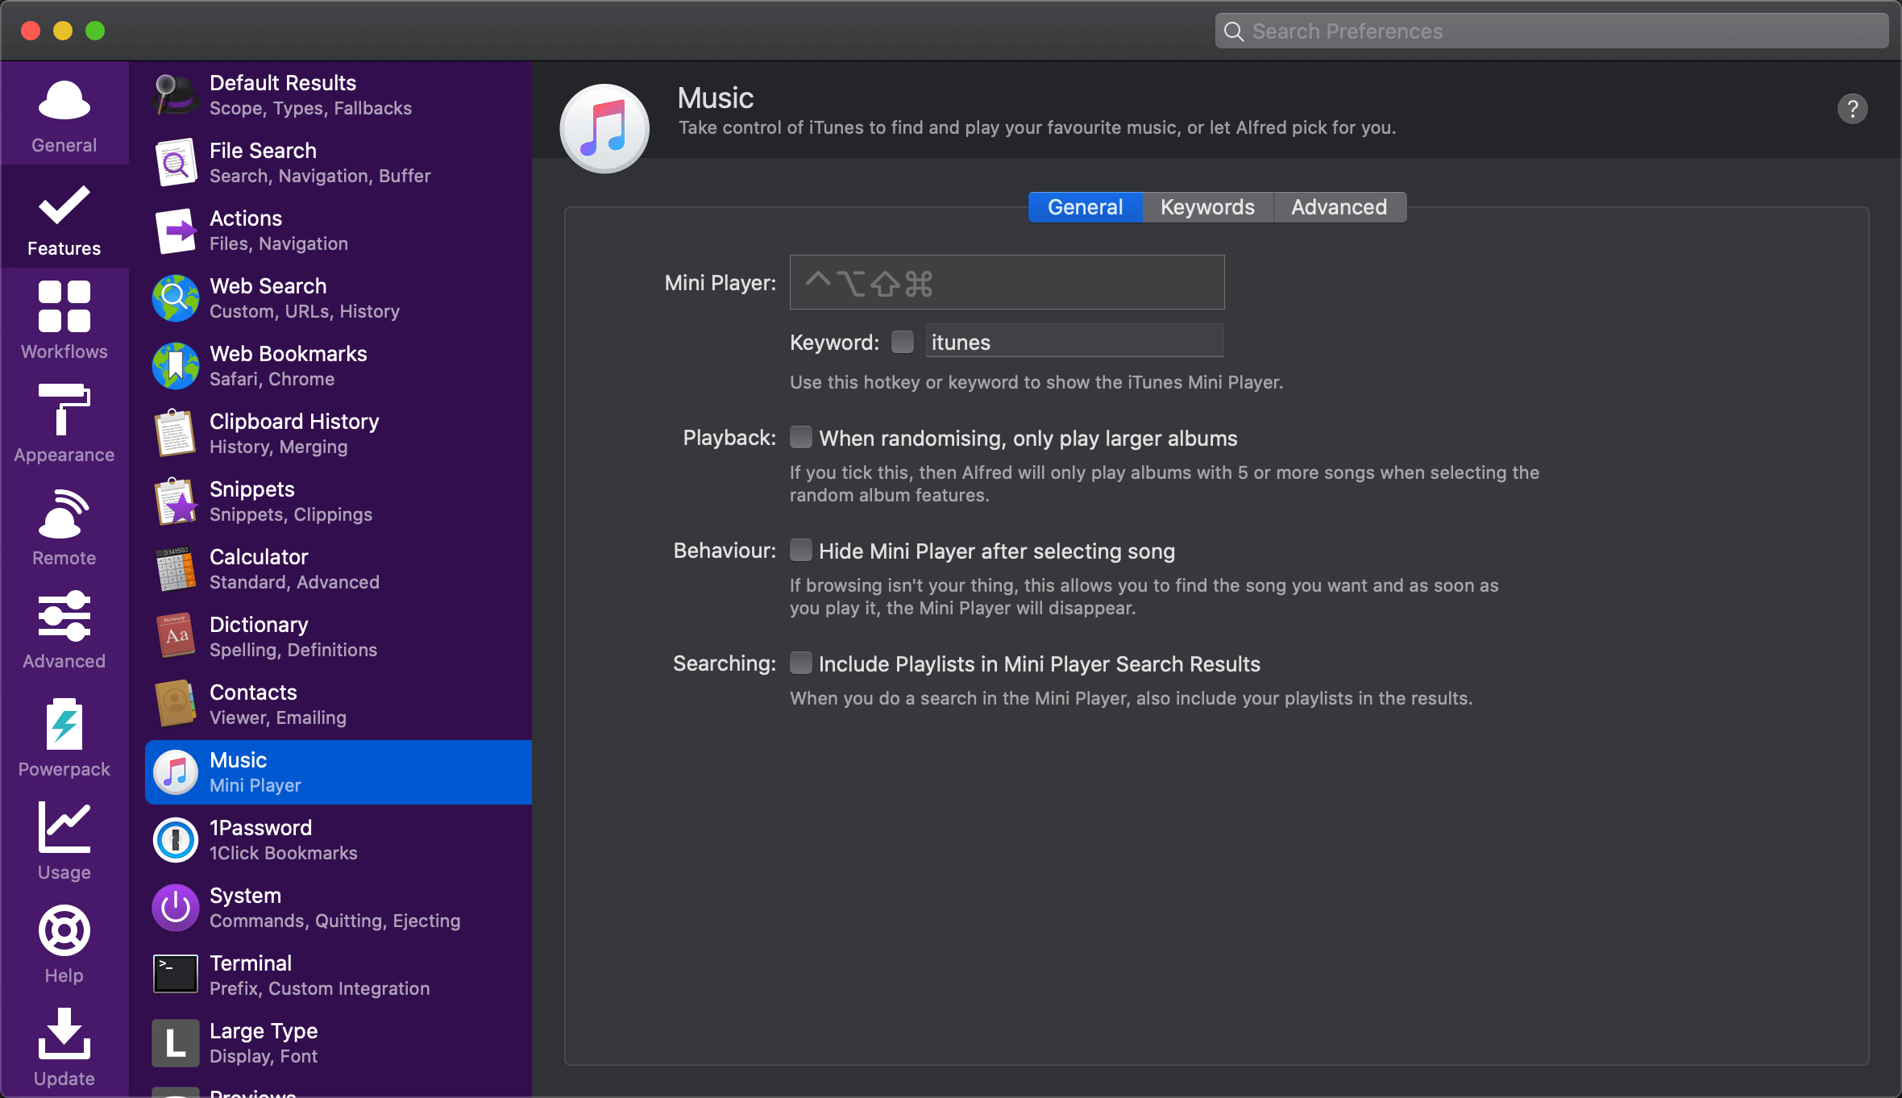Viewport: 1902px width, 1098px height.
Task: Click the 'Viewer, Emailing' subtitle
Action: (x=278, y=717)
